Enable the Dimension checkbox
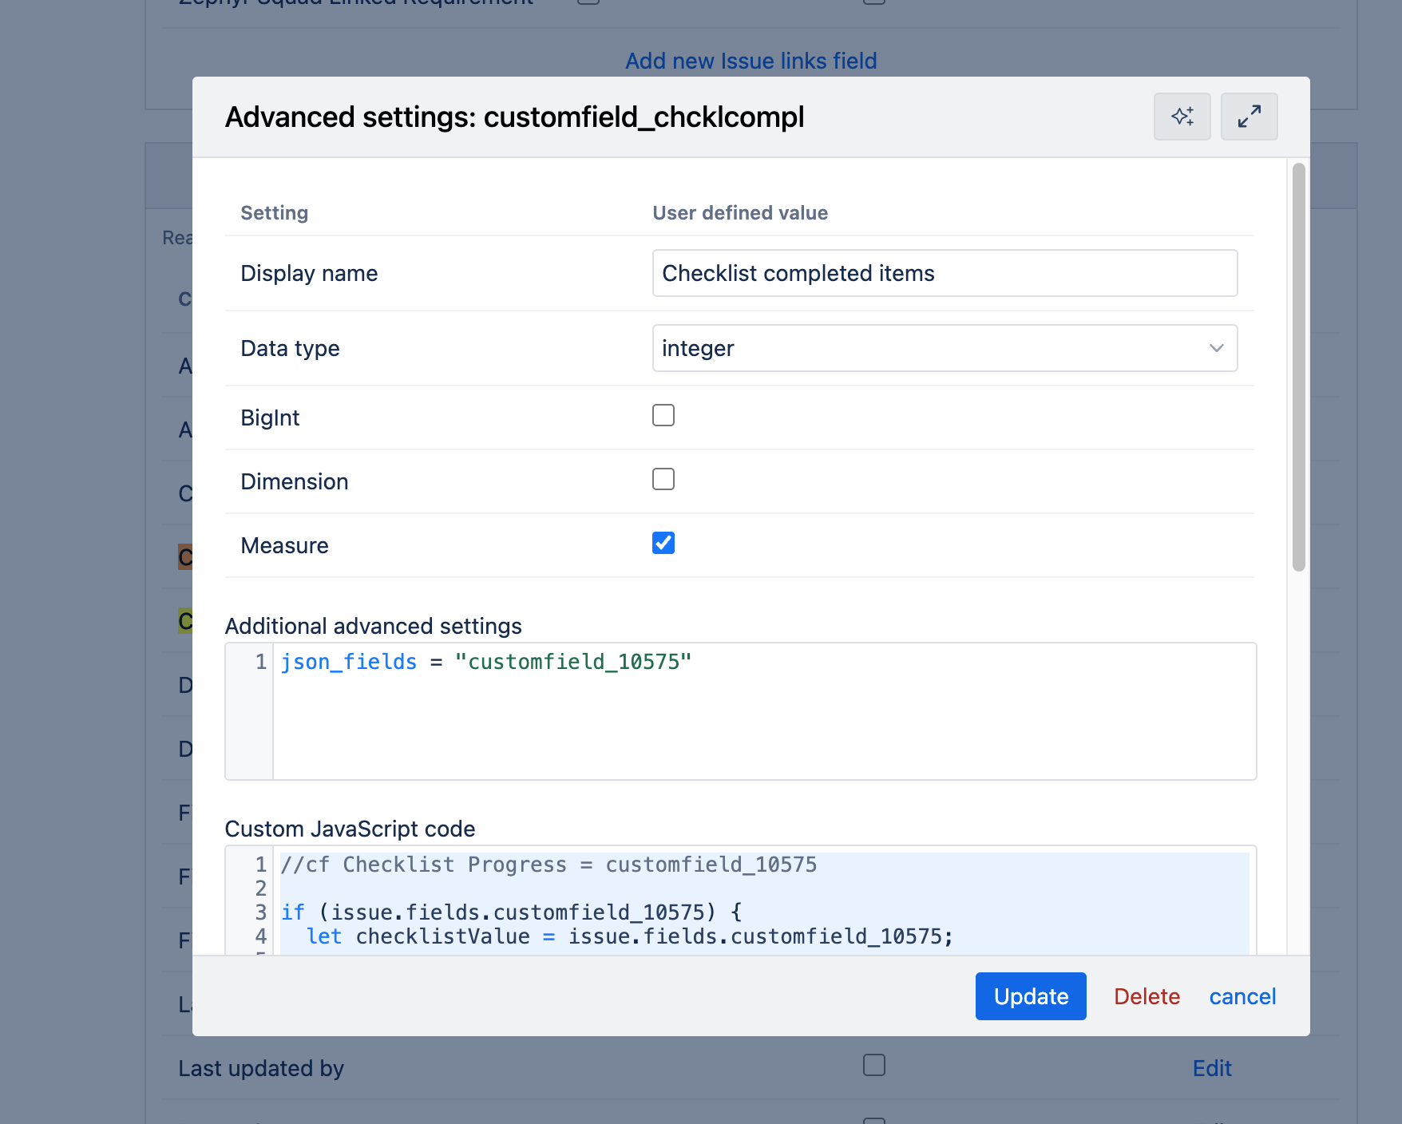The width and height of the screenshot is (1402, 1124). click(x=663, y=479)
